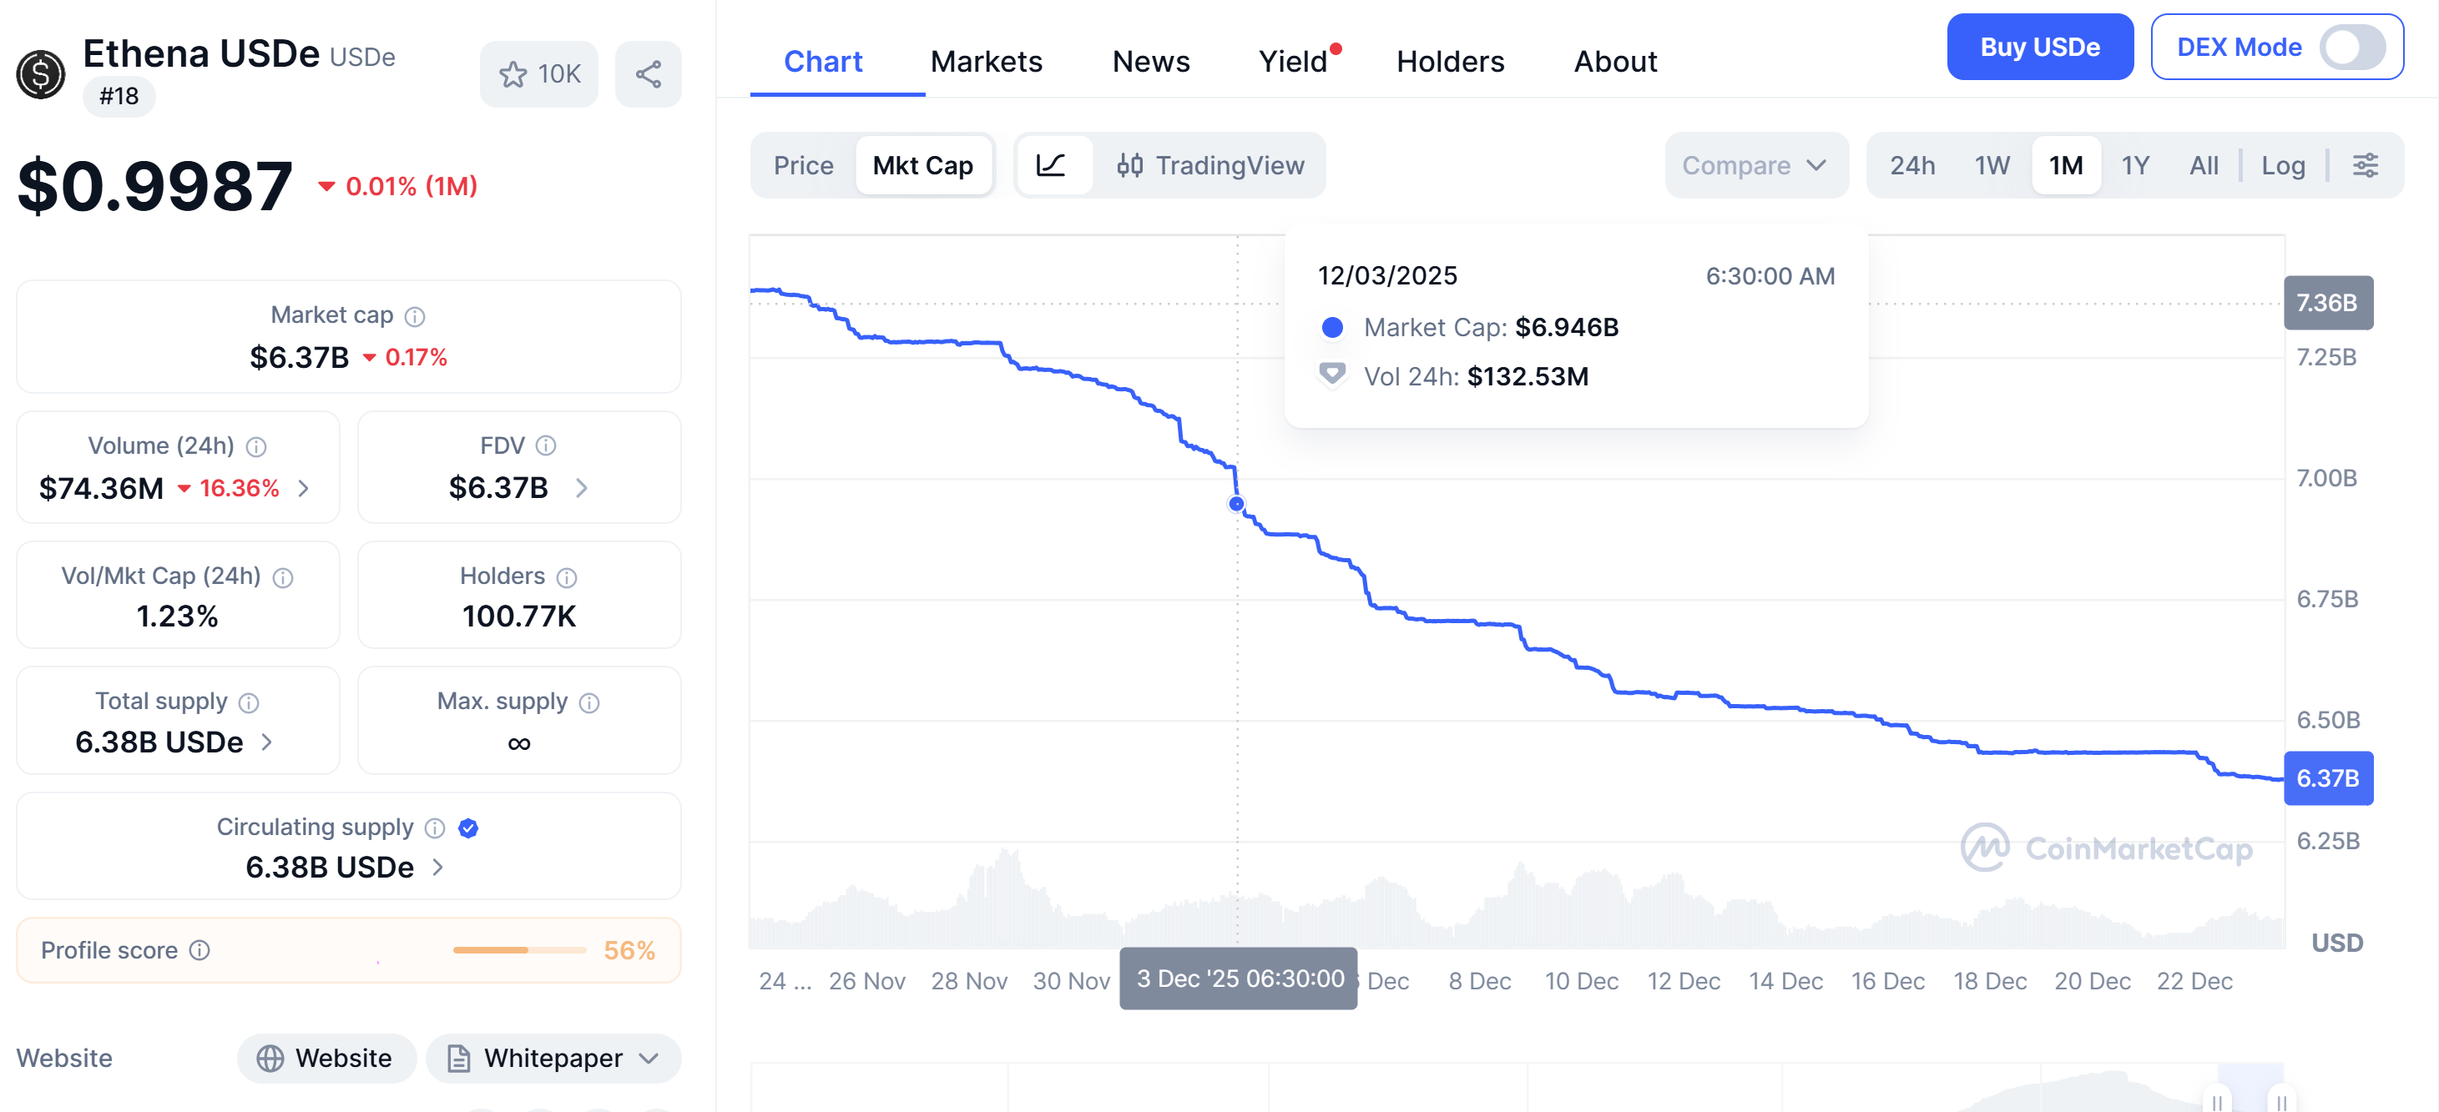Click the highlighted data point on the chart
This screenshot has width=2439, height=1112.
[1236, 505]
